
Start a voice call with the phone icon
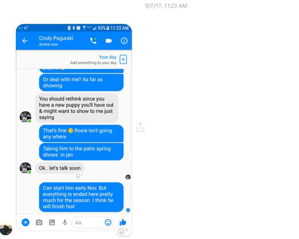(93, 41)
